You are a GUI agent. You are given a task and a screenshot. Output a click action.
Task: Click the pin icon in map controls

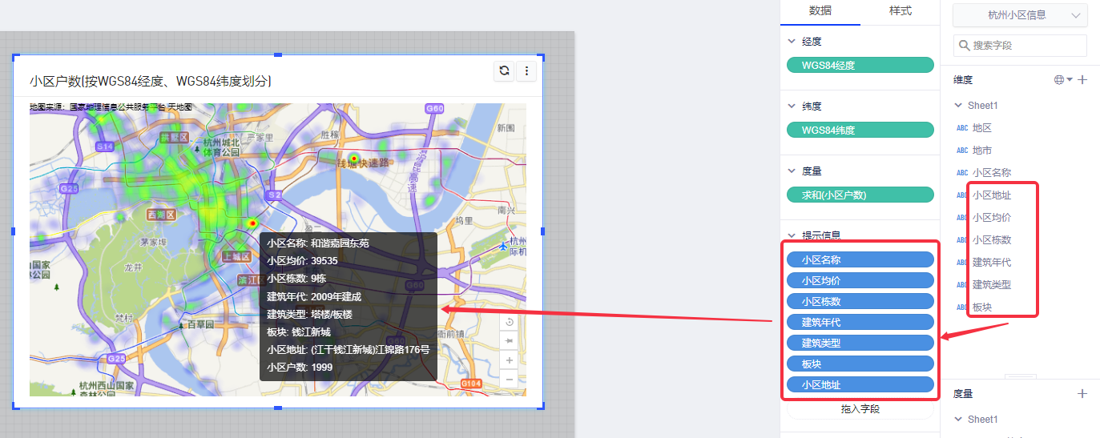click(x=510, y=341)
